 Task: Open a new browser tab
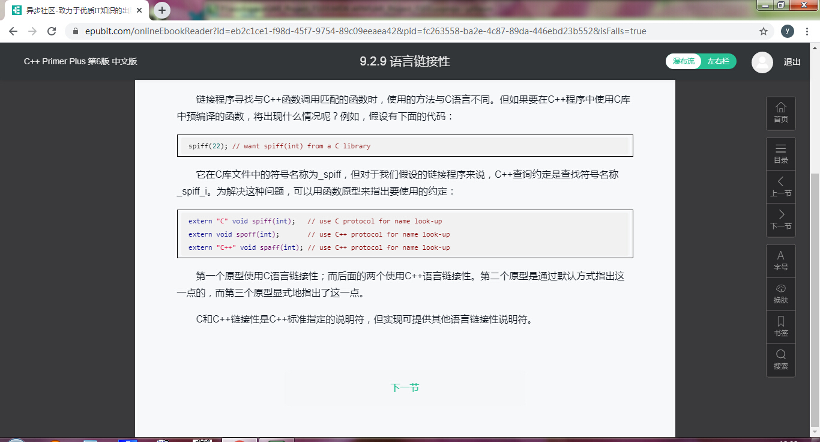(161, 10)
